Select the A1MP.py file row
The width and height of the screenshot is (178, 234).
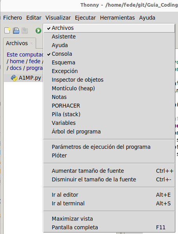(x=24, y=78)
